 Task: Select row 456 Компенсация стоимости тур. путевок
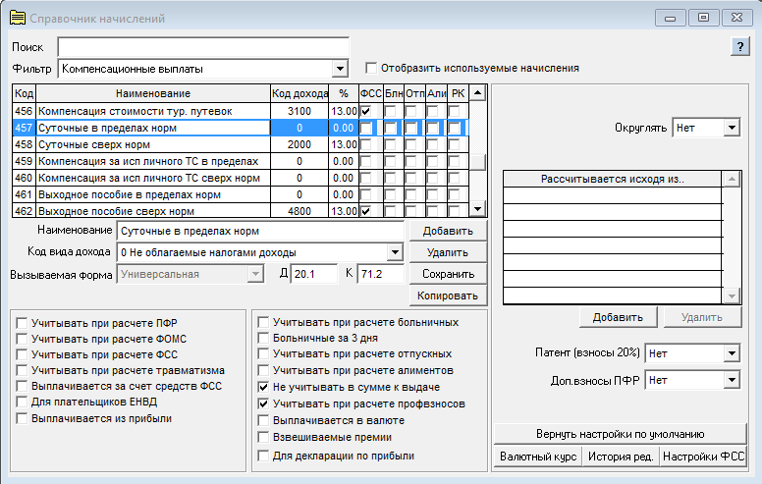tap(241, 111)
